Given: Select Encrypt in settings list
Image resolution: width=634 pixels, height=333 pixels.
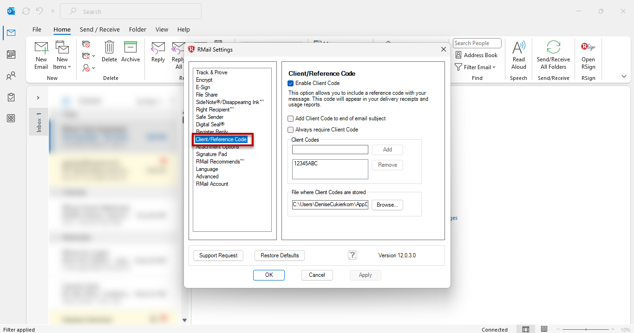Looking at the screenshot, I should (204, 80).
